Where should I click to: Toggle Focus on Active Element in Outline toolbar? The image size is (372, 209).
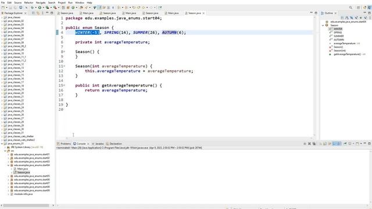click(x=342, y=18)
